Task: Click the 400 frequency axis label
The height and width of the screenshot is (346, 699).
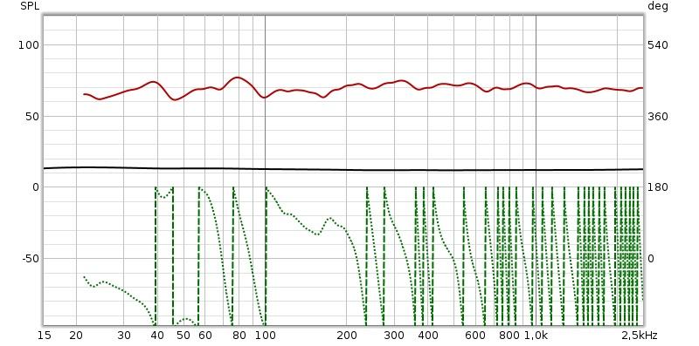Action: [x=428, y=335]
